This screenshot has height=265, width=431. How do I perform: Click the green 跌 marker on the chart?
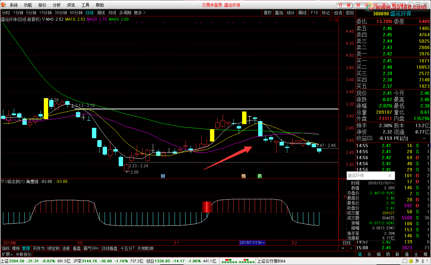click(x=260, y=176)
